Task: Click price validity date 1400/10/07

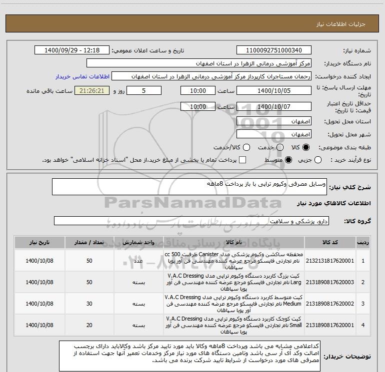Action: tap(274, 106)
